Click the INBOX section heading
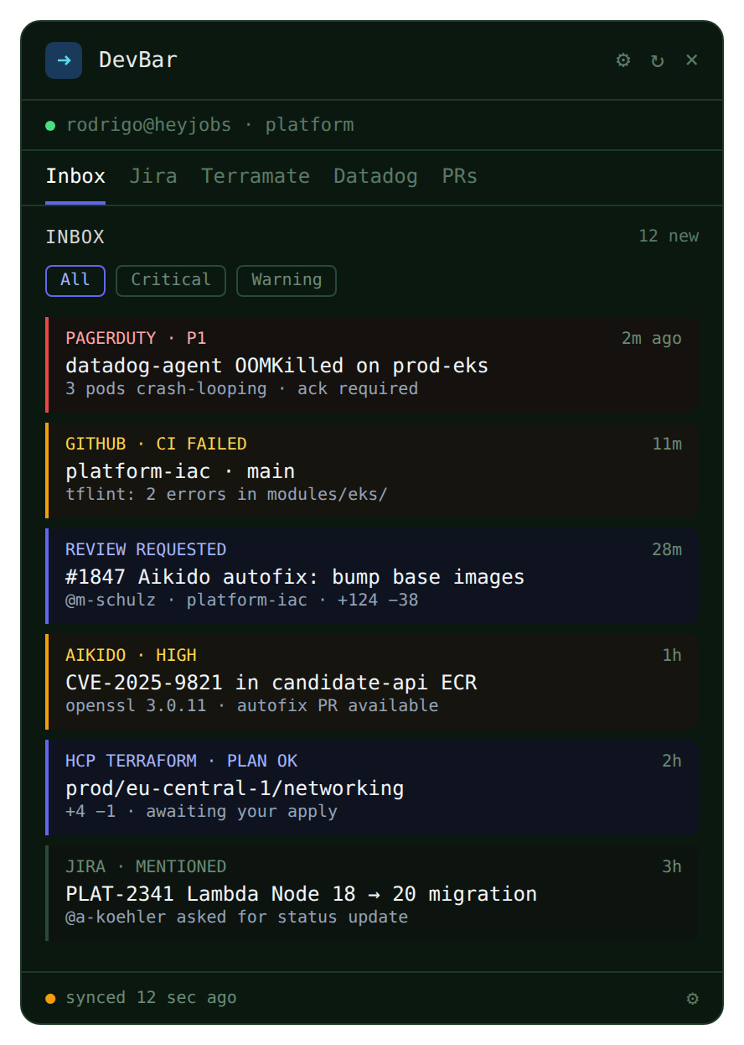This screenshot has height=1045, width=744. coord(75,237)
